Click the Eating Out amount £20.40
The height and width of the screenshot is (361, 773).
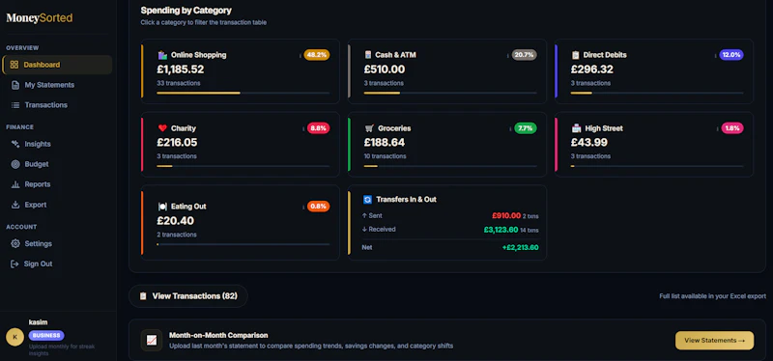176,221
